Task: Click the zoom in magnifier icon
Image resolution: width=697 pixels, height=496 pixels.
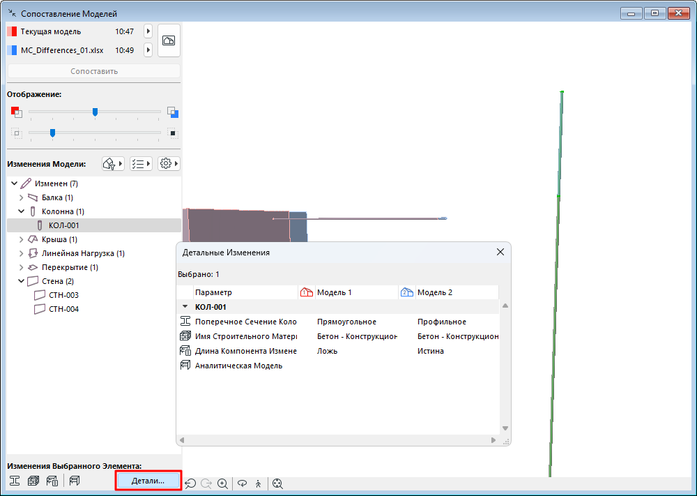Action: [x=223, y=483]
